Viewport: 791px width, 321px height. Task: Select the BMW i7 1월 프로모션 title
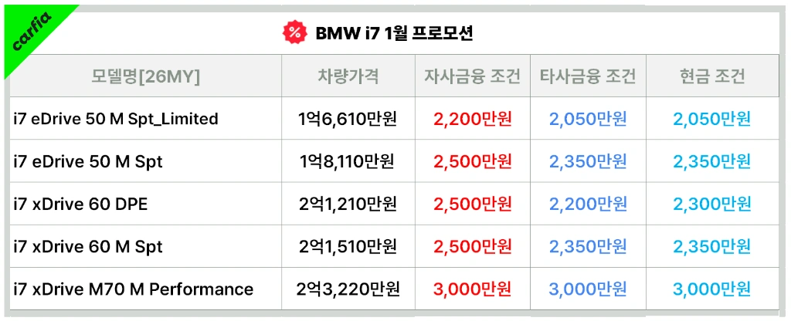coord(394,33)
